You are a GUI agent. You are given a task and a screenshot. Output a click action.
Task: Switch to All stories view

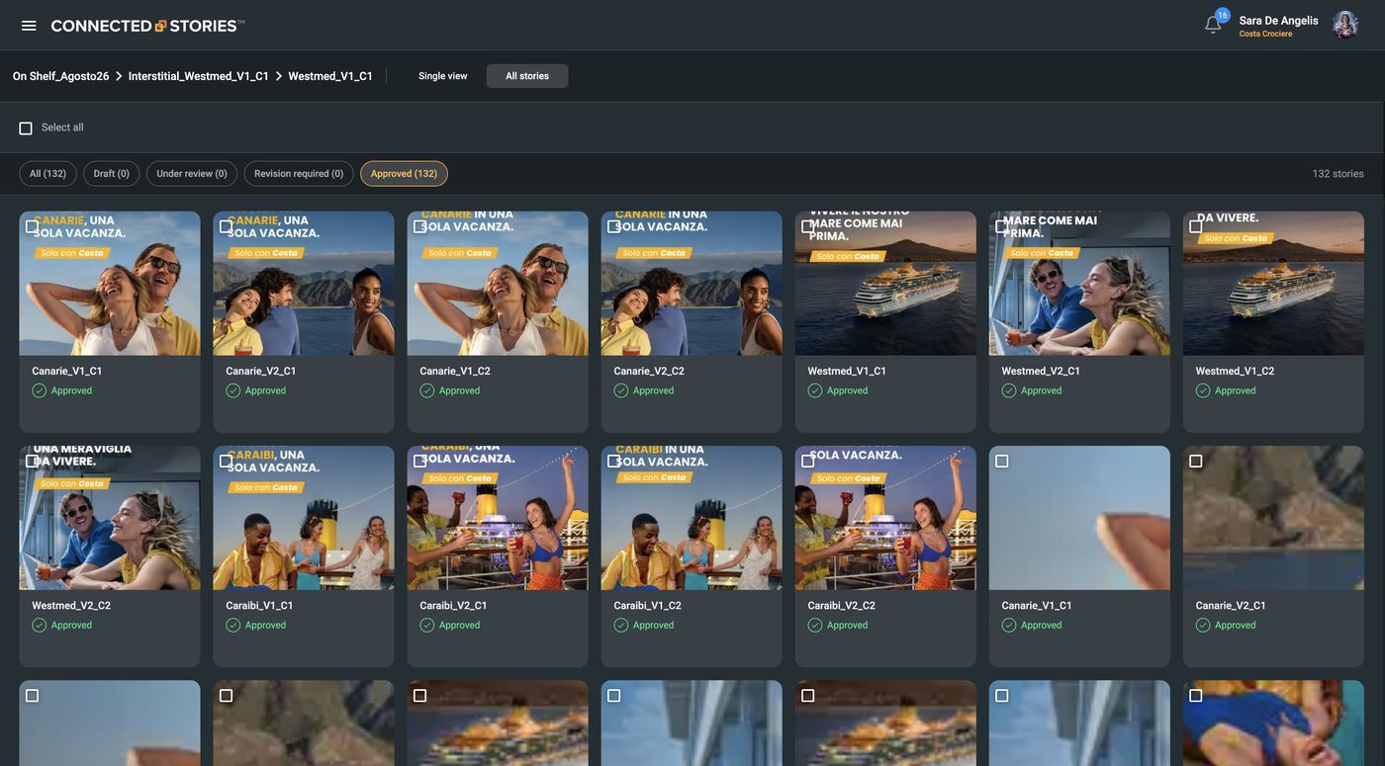click(527, 76)
